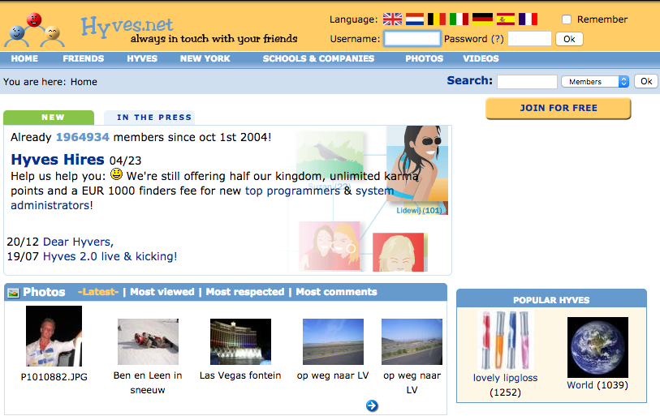Screen dimensions: 660x416
Task: Open Hyves 2.0 live & kicking link
Action: 110,256
